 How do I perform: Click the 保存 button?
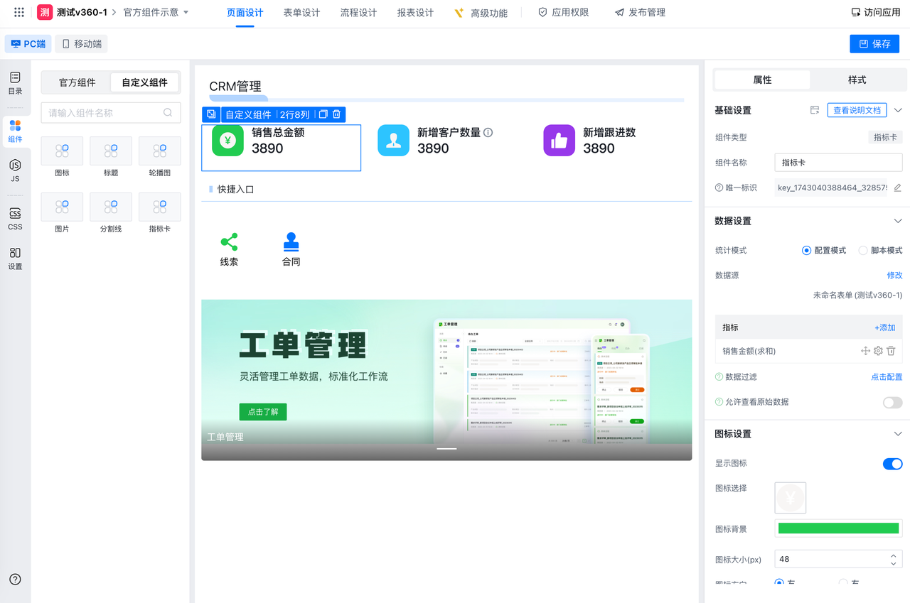[874, 44]
